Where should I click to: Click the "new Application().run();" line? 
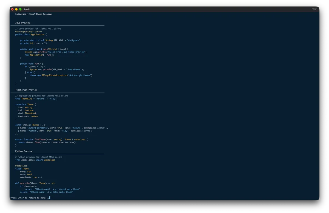pyautogui.click(x=39, y=55)
